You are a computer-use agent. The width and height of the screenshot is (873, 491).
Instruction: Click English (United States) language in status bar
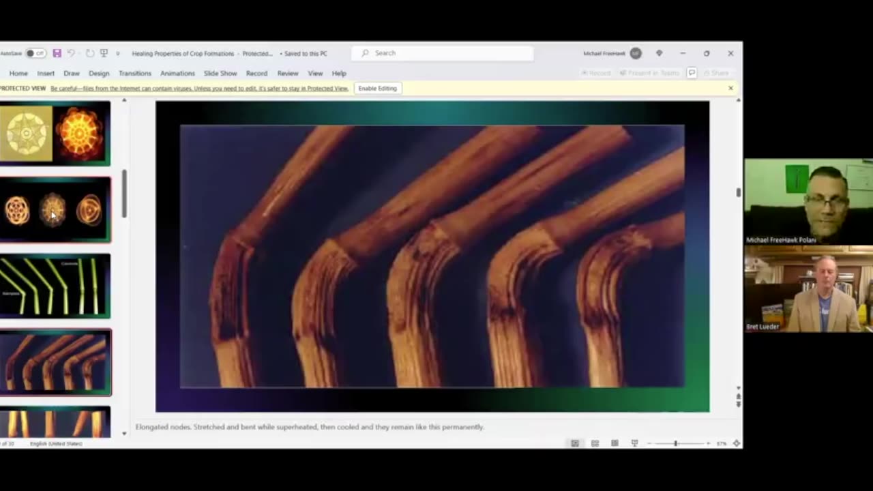(56, 443)
